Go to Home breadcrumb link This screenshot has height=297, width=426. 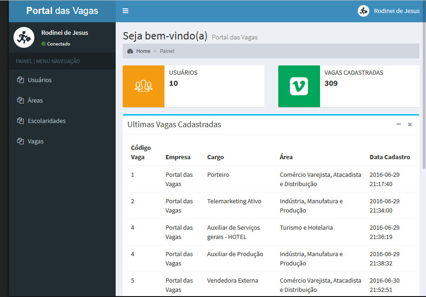click(143, 51)
